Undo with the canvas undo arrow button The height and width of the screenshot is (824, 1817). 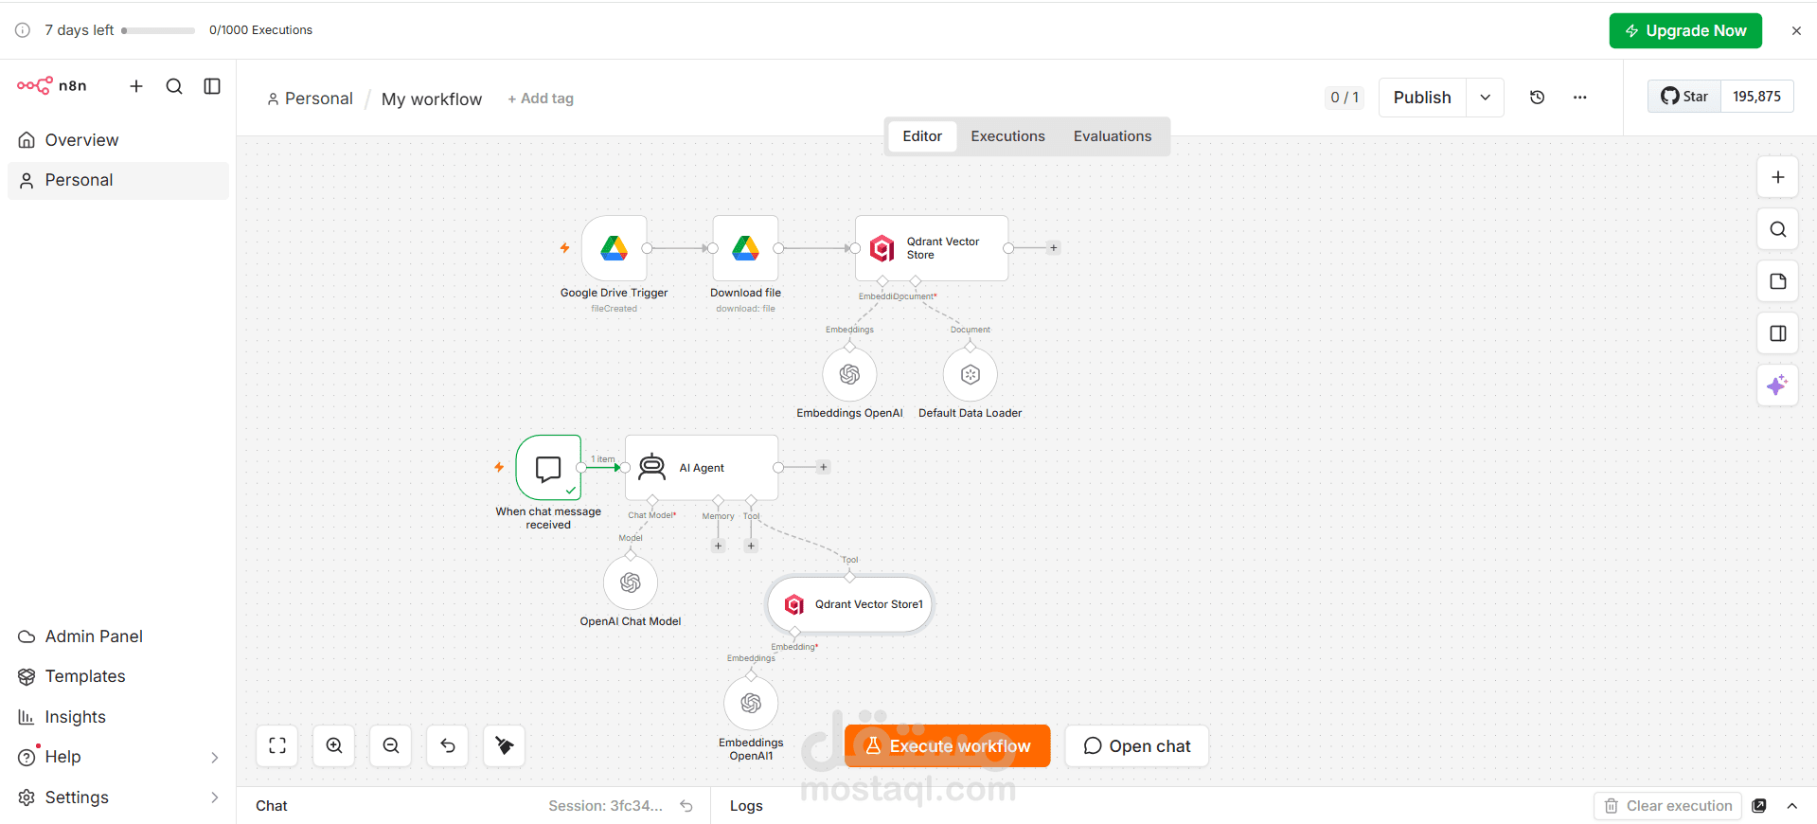point(448,745)
